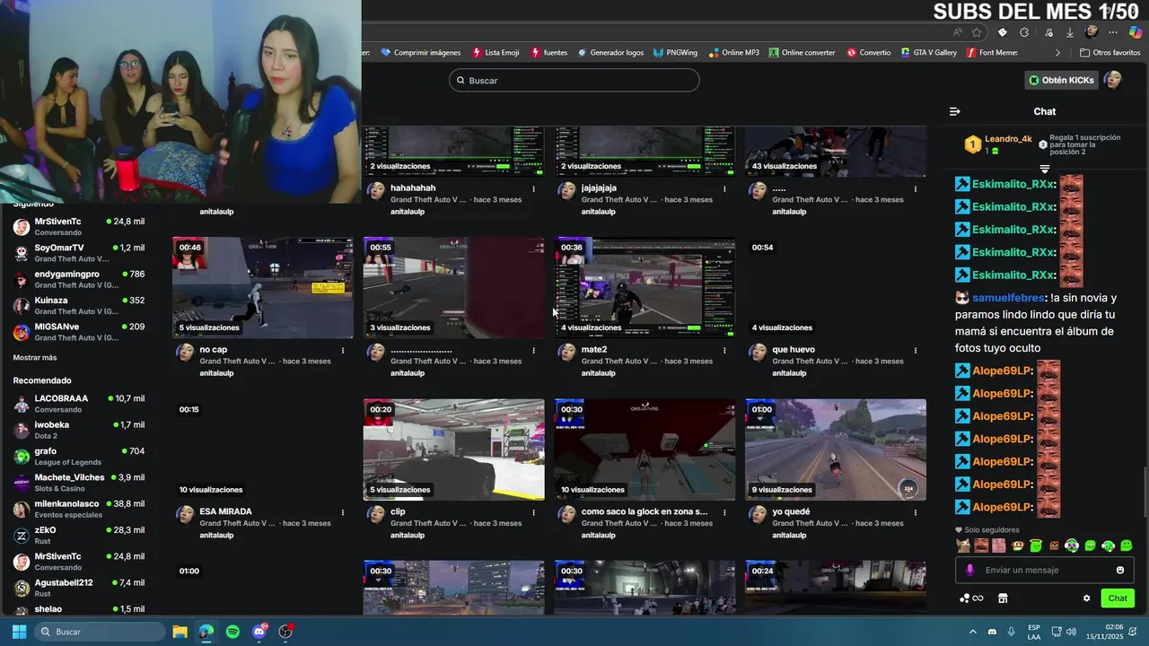The width and height of the screenshot is (1149, 646).
Task: Expand the pinned leaderboard handle under Leandro_4k
Action: (1045, 169)
